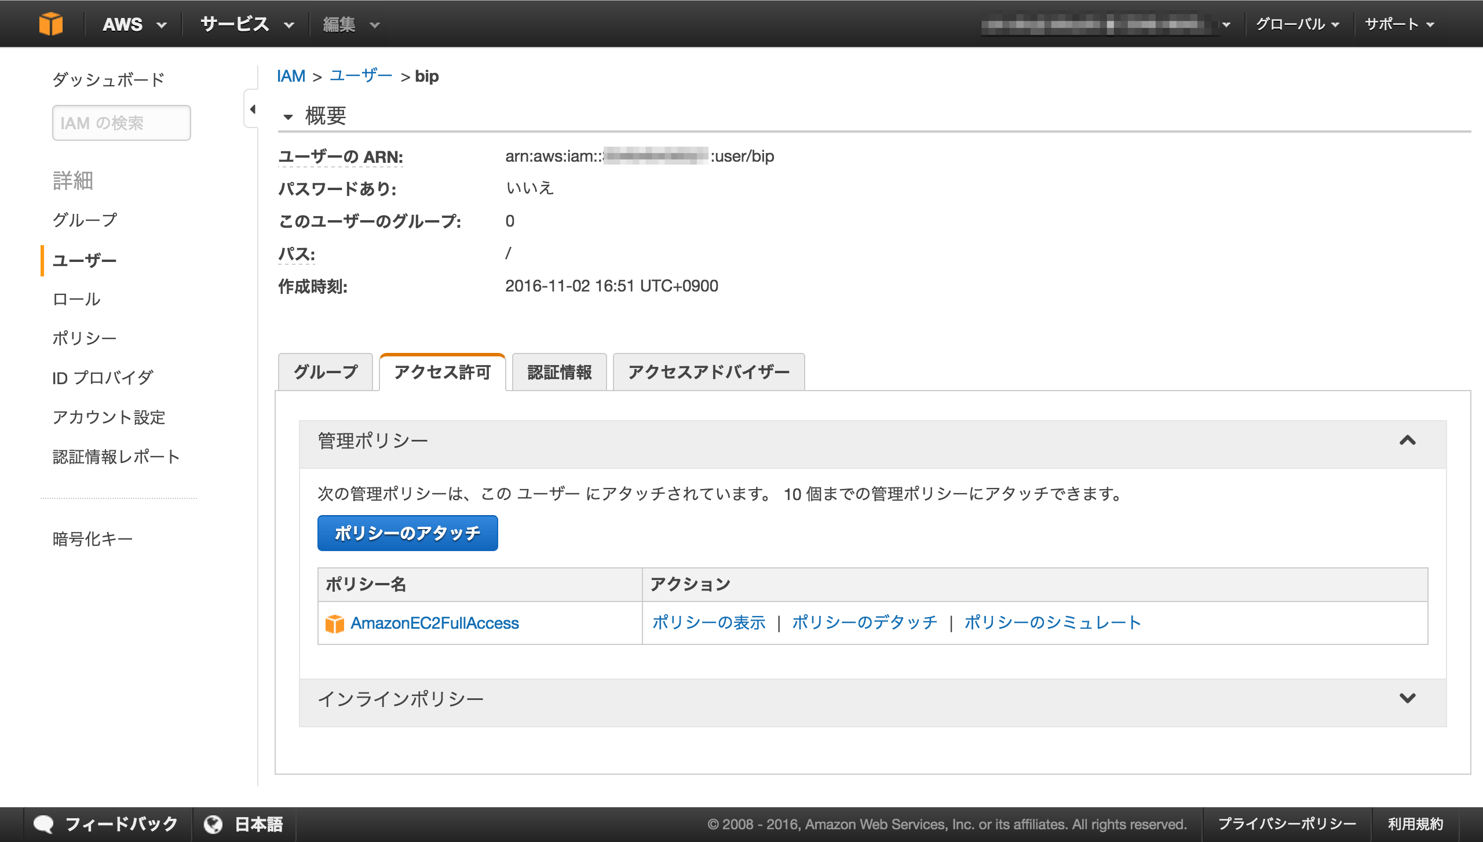Click the パス: label
The height and width of the screenshot is (842, 1483).
pyautogui.click(x=297, y=254)
